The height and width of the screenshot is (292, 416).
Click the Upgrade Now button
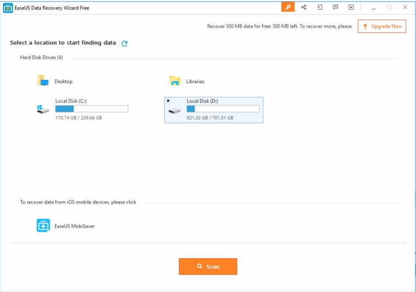[x=382, y=26]
